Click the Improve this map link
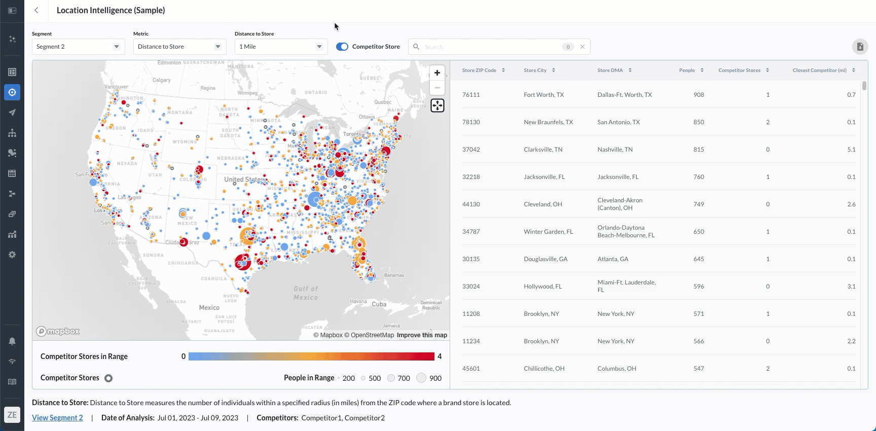876x431 pixels. [x=422, y=335]
